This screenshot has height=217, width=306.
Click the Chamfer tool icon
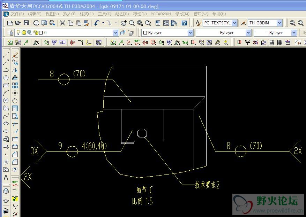tap(15, 154)
